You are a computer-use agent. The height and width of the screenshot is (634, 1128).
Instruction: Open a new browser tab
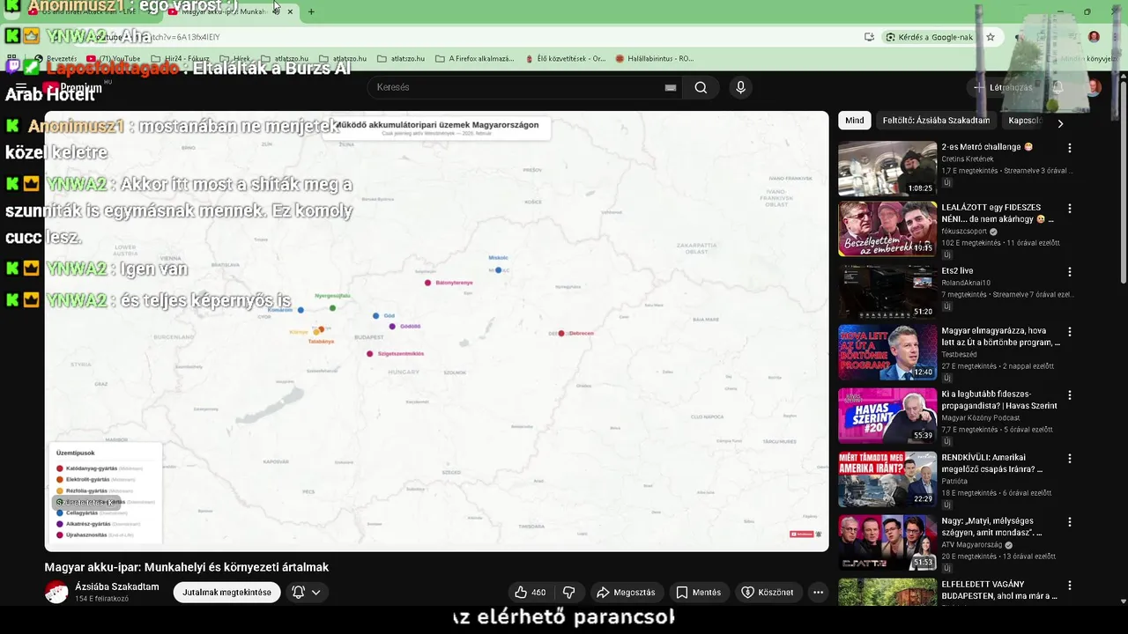pos(311,11)
